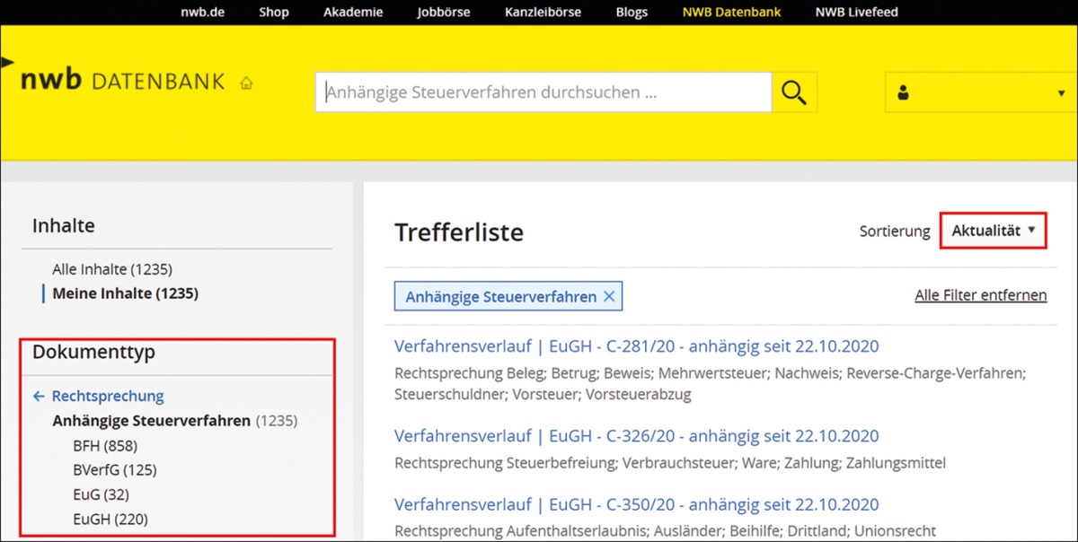Go to Akademie in the top bar
Viewport: 1078px width, 542px height.
353,13
